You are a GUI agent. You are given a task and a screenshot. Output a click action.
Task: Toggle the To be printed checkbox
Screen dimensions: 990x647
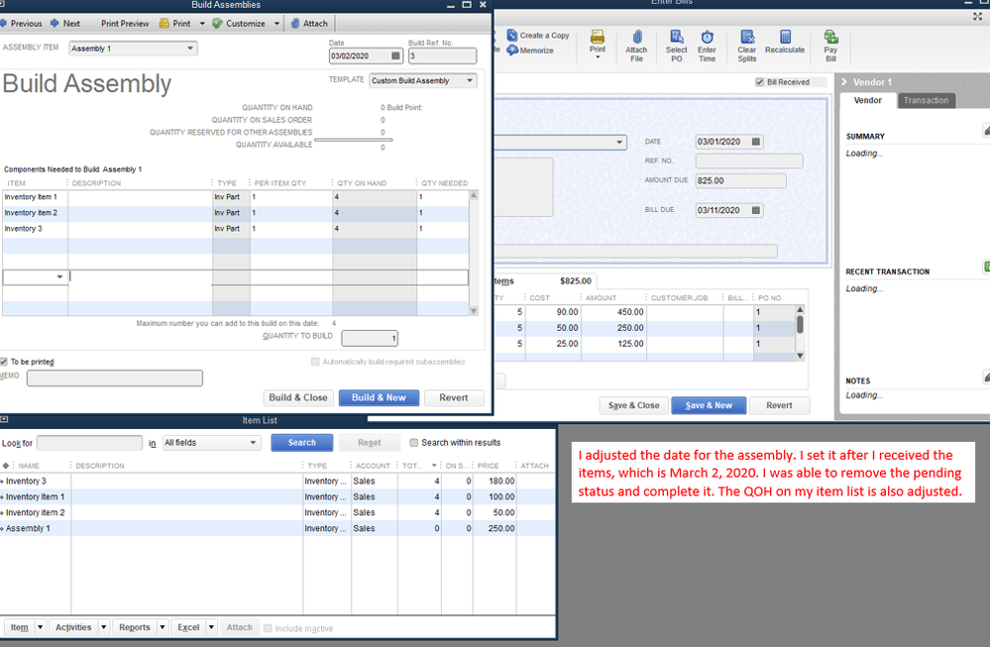click(4, 362)
